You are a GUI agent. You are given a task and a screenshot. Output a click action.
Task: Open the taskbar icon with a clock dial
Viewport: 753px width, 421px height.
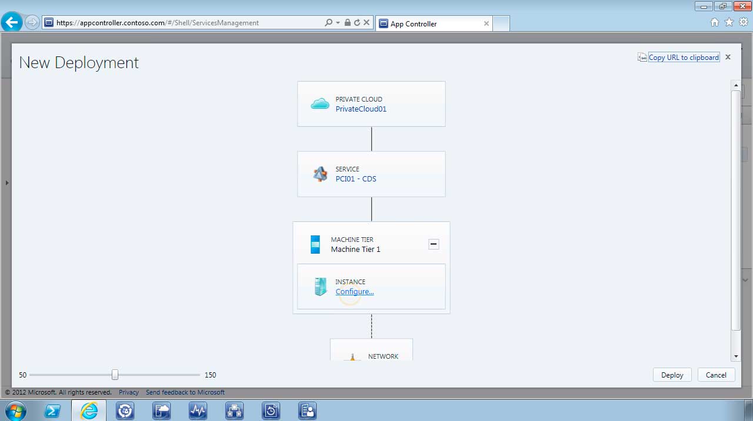click(x=271, y=410)
